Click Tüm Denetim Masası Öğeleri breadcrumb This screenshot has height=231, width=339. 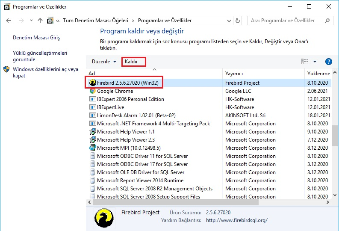click(96, 21)
